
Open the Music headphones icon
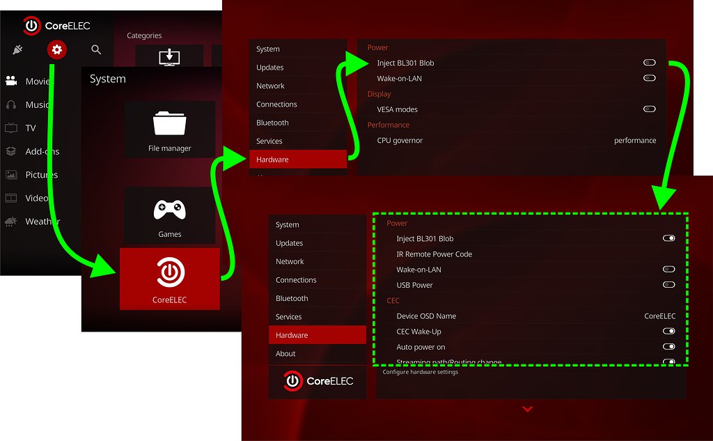11,105
